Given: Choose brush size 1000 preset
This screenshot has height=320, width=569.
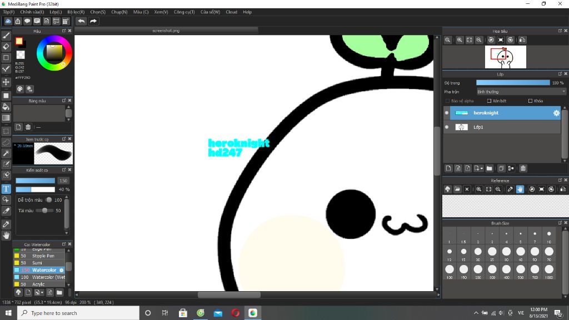Looking at the screenshot, I should [x=548, y=271].
